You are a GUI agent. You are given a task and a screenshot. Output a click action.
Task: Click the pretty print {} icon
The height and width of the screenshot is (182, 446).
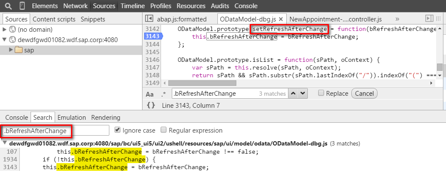tap(151, 106)
